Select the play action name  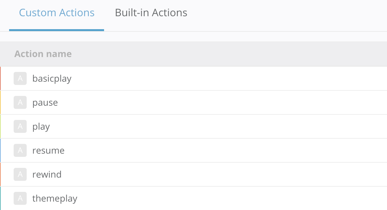[x=41, y=127]
